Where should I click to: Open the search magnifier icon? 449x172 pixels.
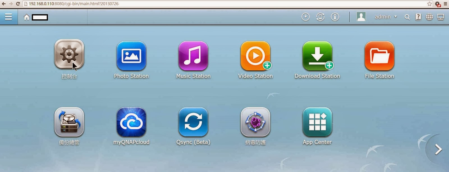(407, 17)
